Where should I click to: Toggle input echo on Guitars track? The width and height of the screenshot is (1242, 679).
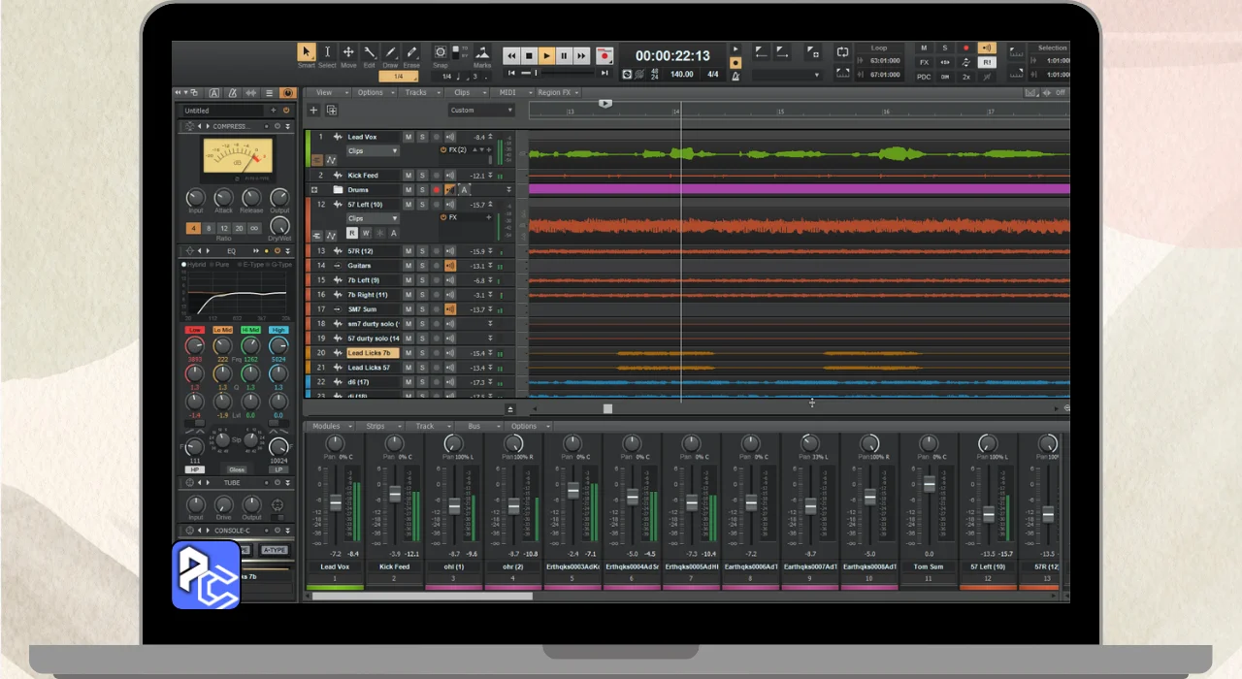coord(450,266)
